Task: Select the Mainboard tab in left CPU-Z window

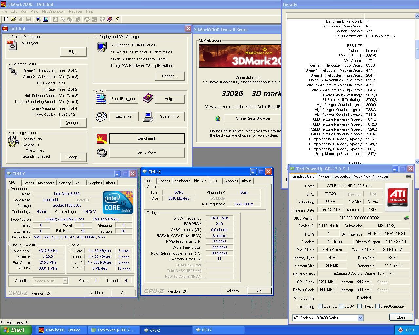Action: (x=46, y=183)
